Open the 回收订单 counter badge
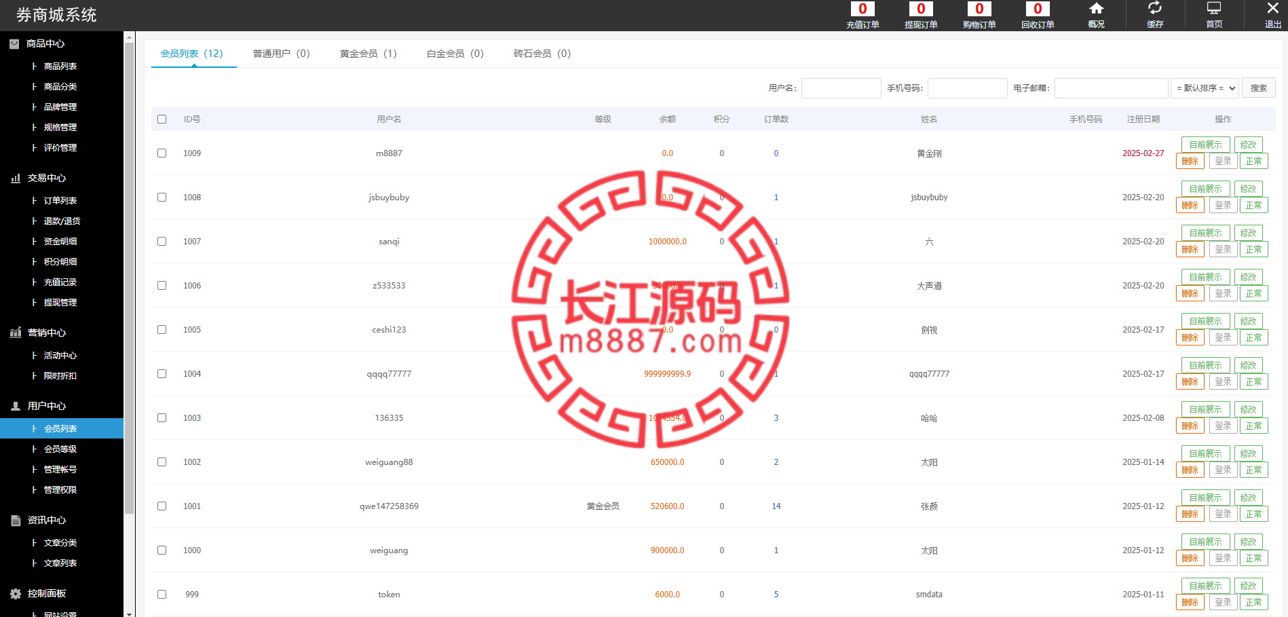Viewport: 1288px width, 617px height. coord(1038,9)
